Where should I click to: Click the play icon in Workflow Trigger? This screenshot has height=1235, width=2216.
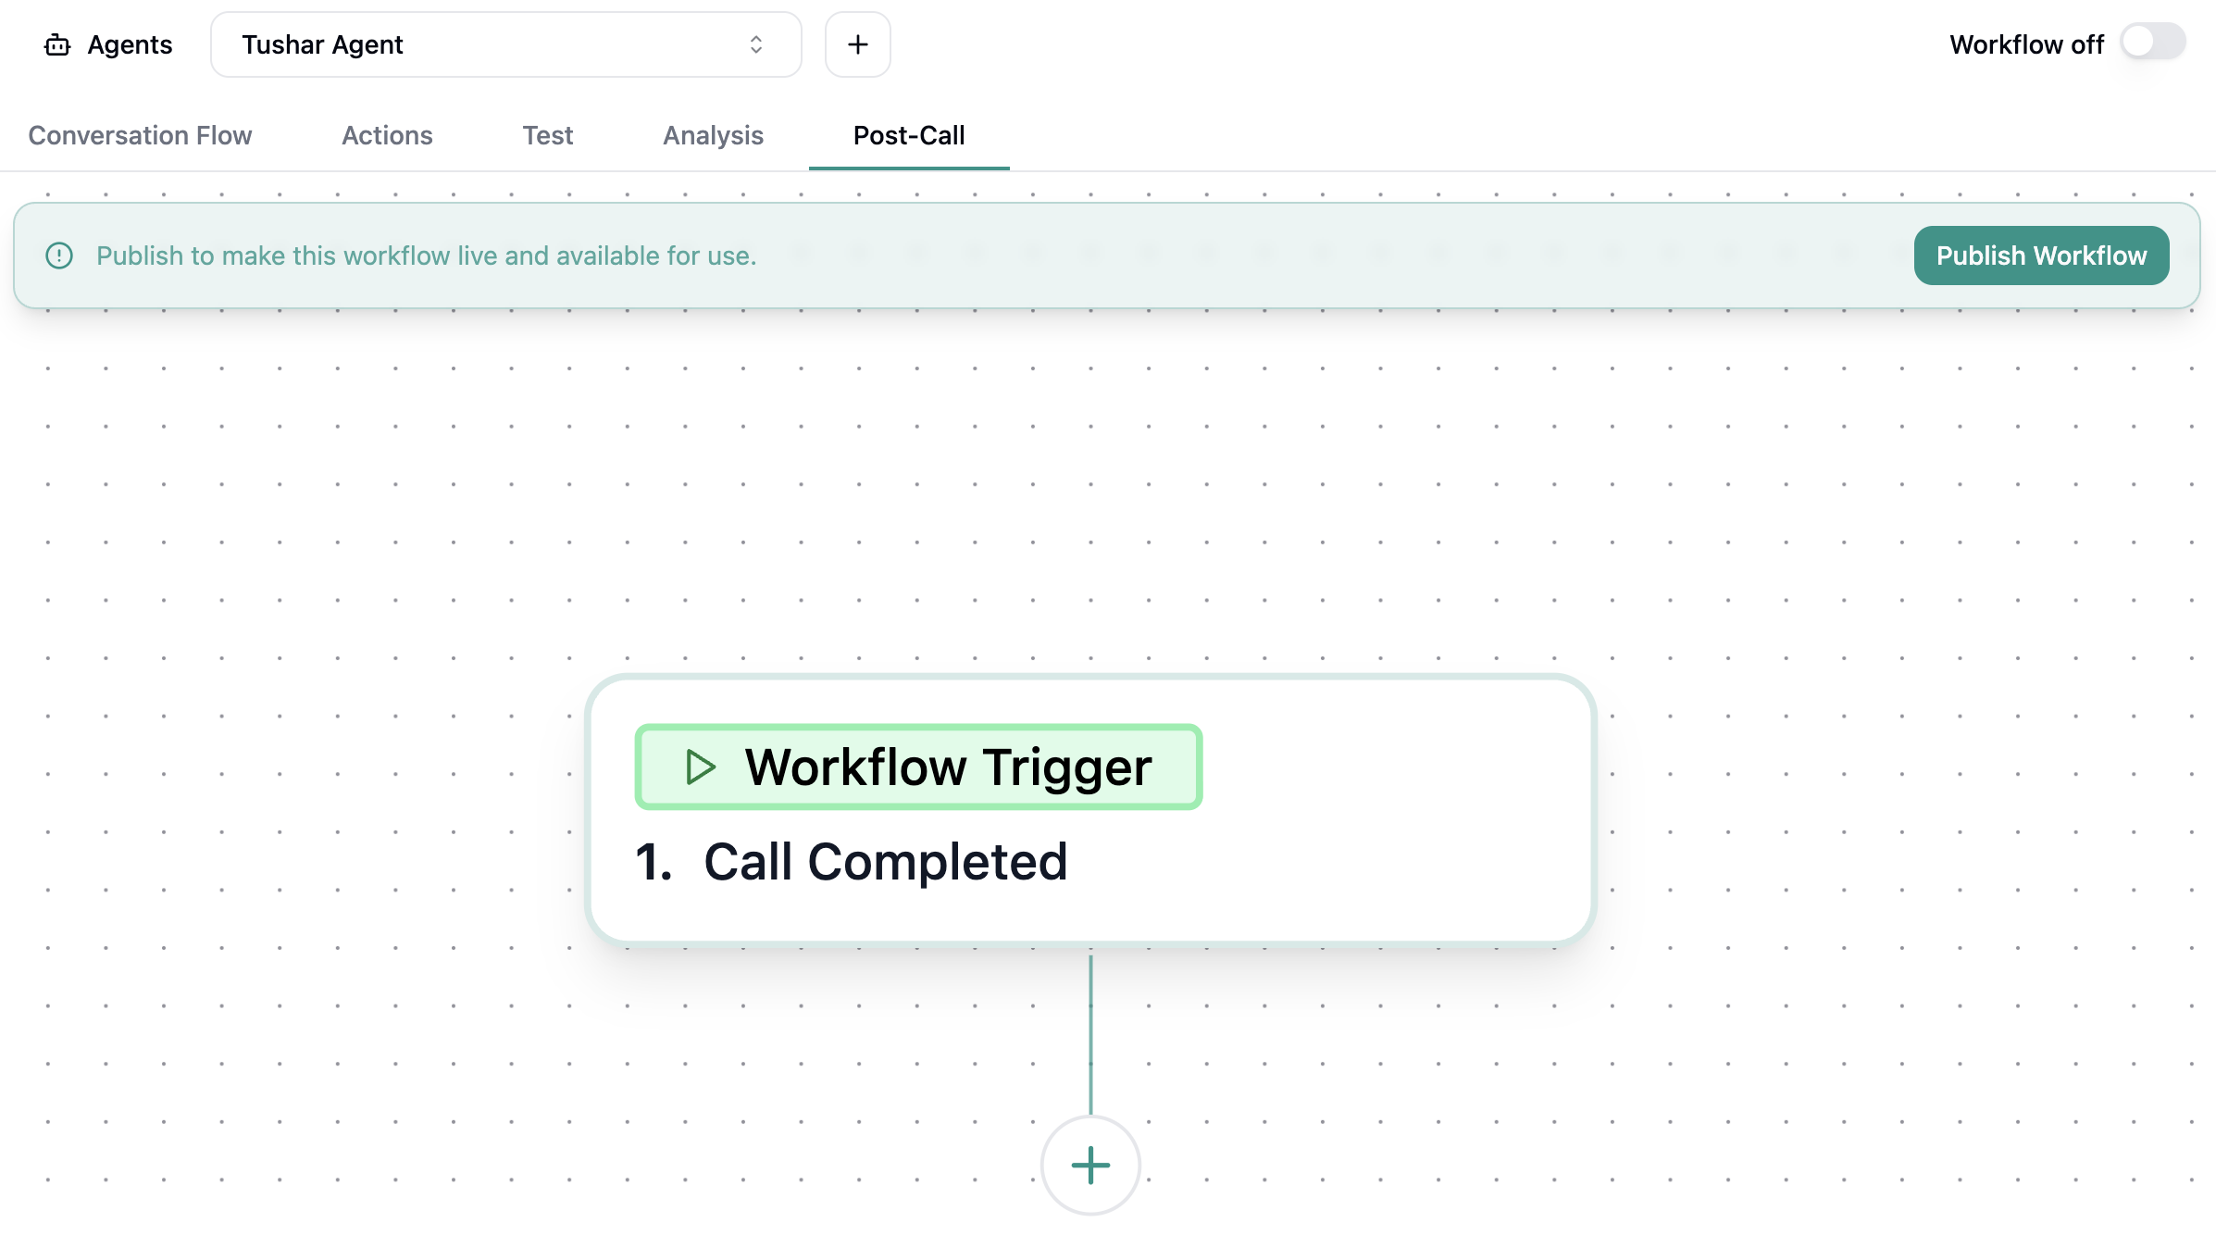[x=700, y=767]
